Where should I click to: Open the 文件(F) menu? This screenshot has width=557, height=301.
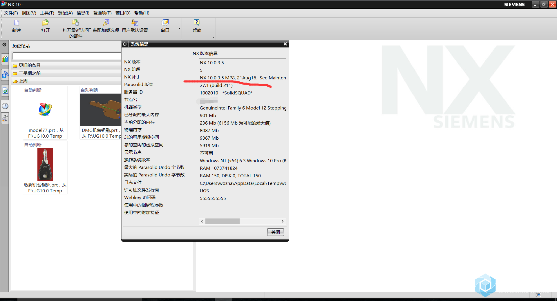11,13
